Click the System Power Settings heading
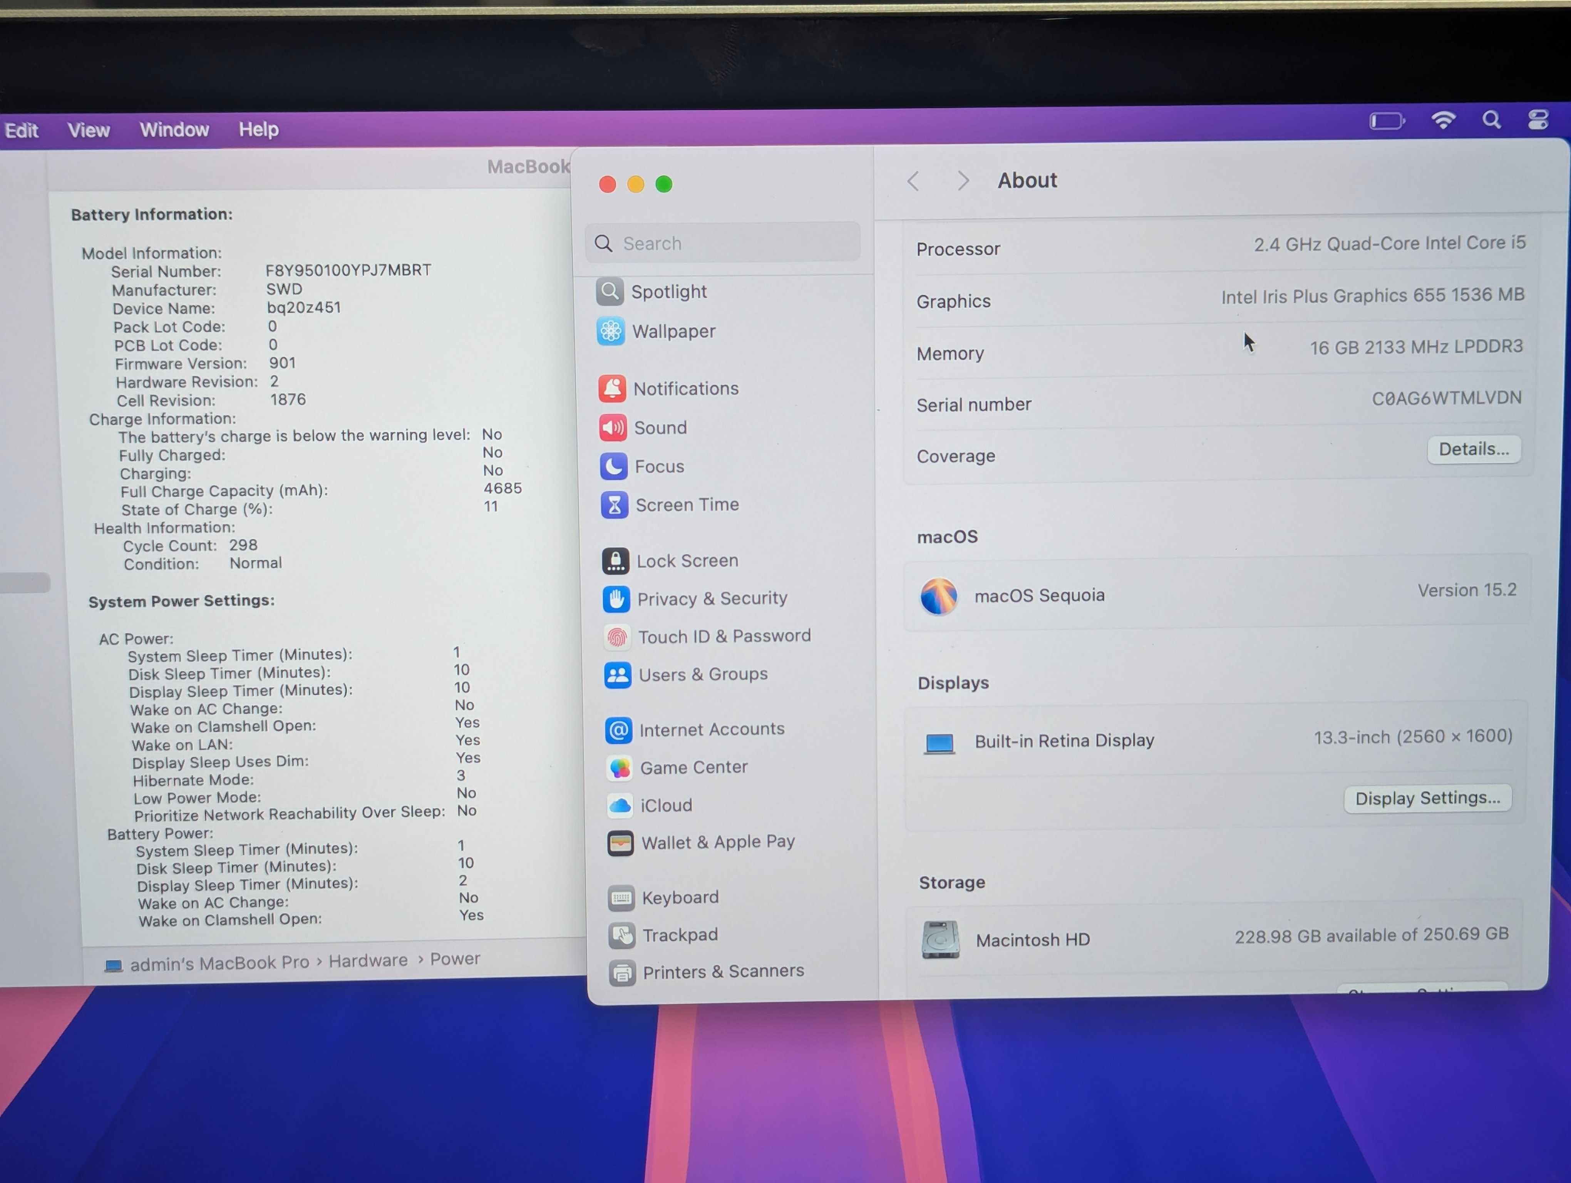 (x=181, y=602)
